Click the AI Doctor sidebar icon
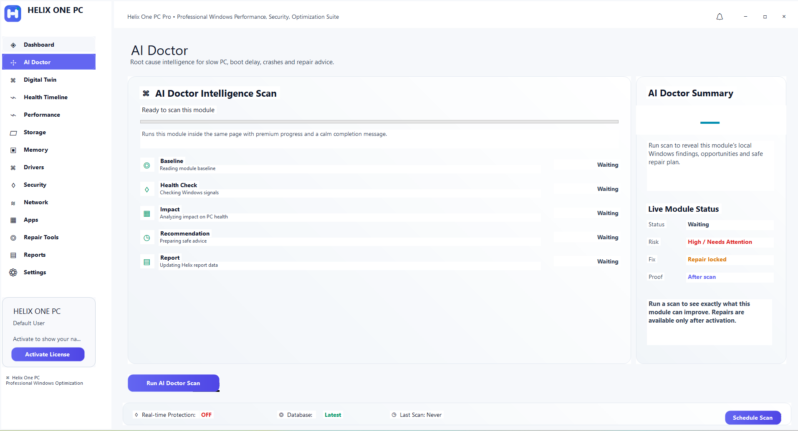Image resolution: width=798 pixels, height=431 pixels. tap(13, 63)
